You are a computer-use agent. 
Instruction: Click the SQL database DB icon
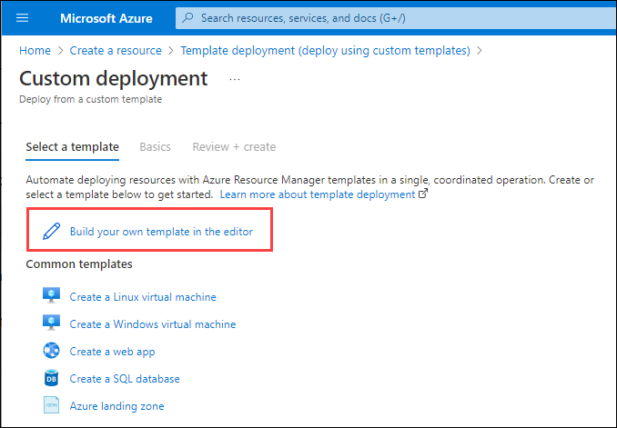[x=51, y=378]
